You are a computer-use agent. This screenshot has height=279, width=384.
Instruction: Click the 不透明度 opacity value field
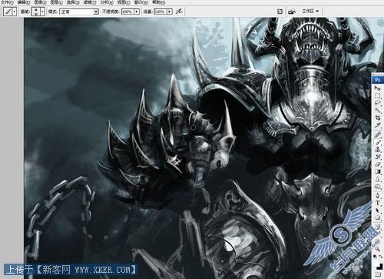point(127,12)
